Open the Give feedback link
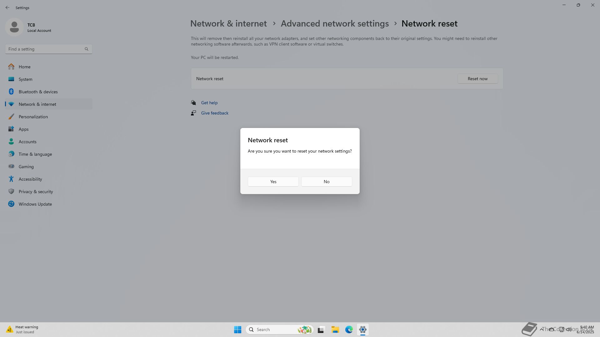 click(x=214, y=113)
